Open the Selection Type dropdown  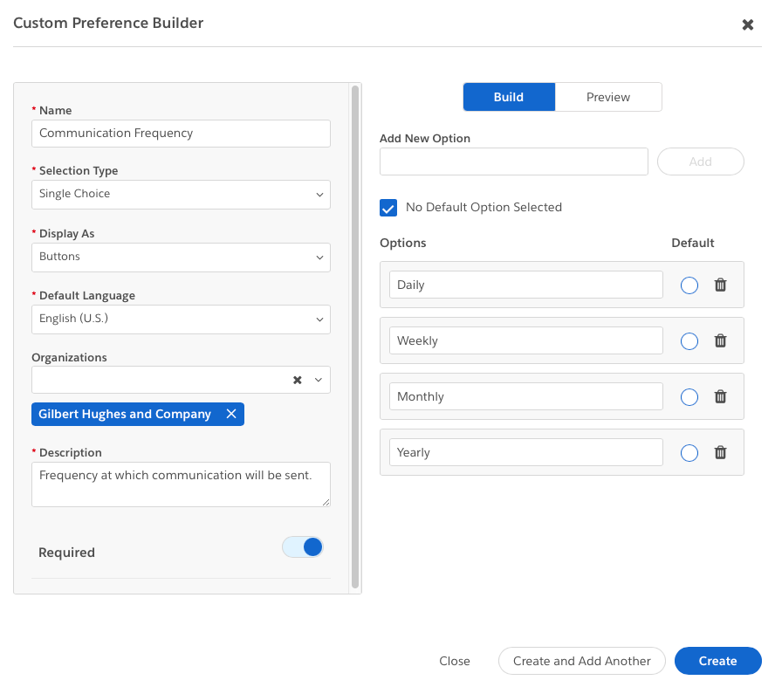click(x=181, y=194)
